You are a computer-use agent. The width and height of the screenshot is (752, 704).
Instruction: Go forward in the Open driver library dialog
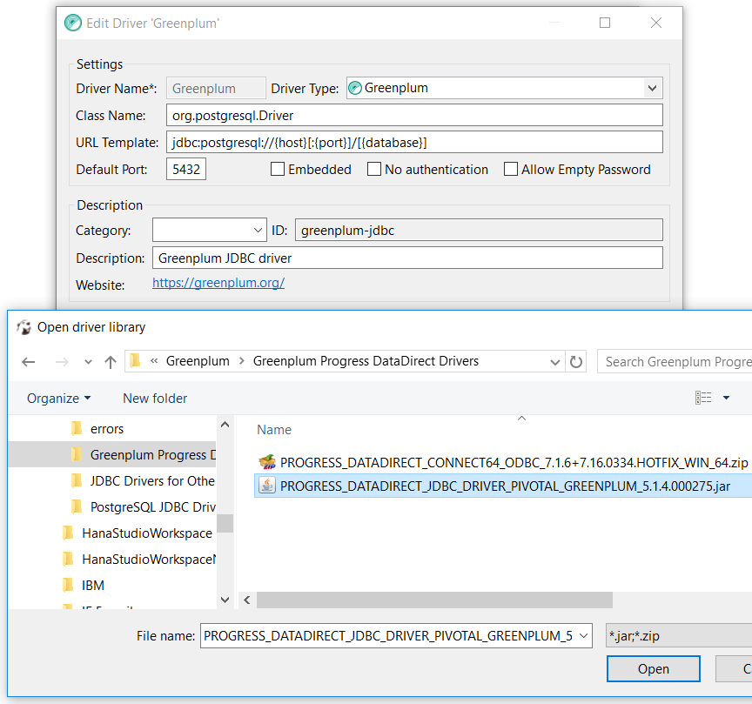[62, 362]
